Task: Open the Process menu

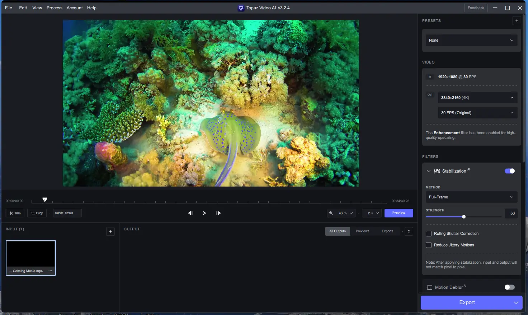Action: tap(54, 8)
